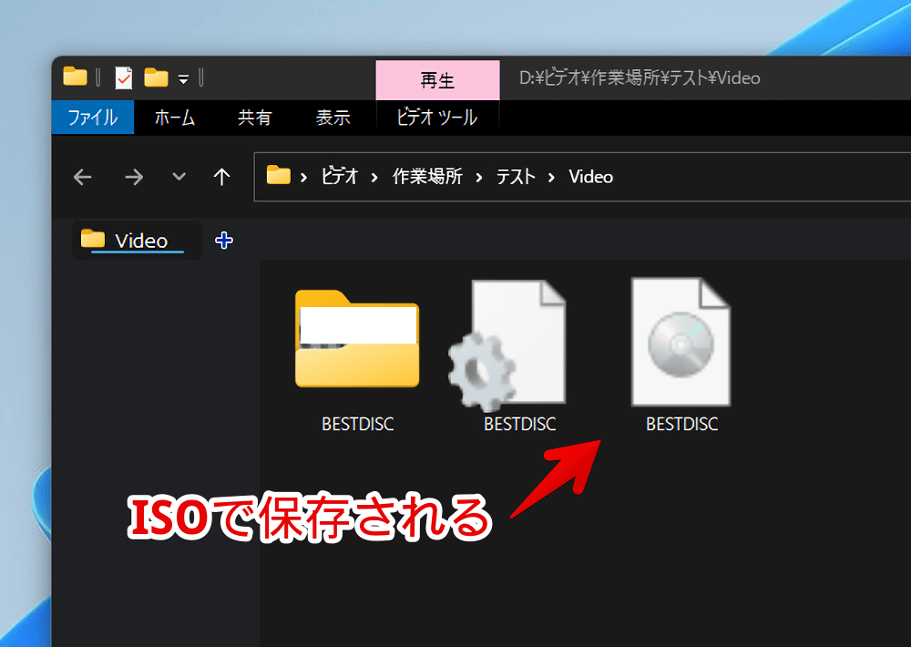Go up one folder level
Image resolution: width=911 pixels, height=647 pixels.
221,177
